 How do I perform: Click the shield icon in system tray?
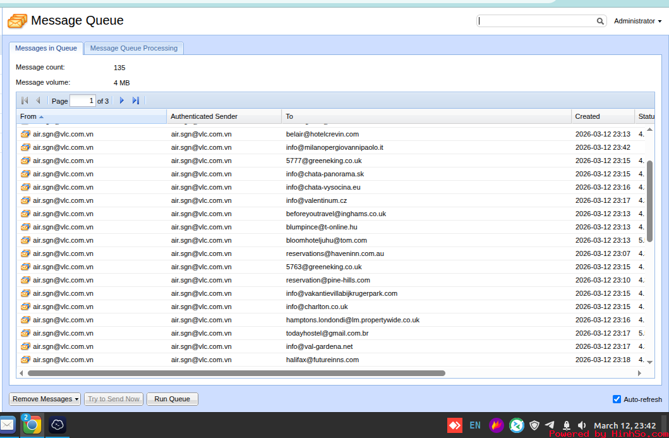(x=534, y=425)
